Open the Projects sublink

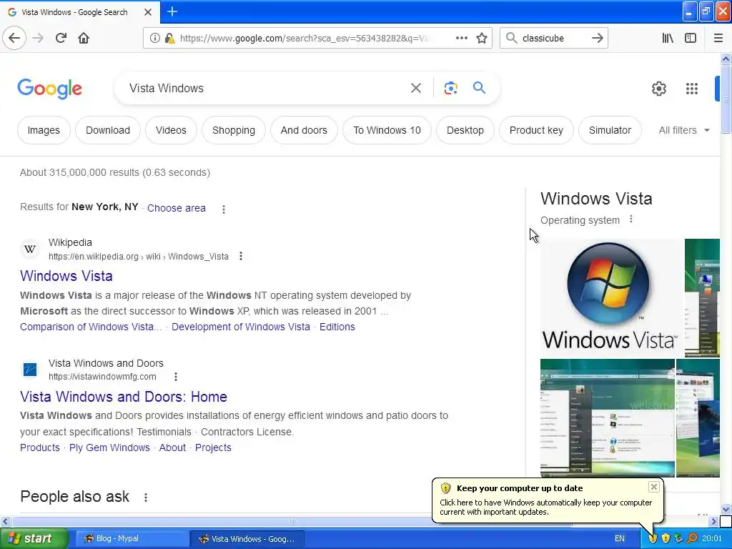coord(213,447)
